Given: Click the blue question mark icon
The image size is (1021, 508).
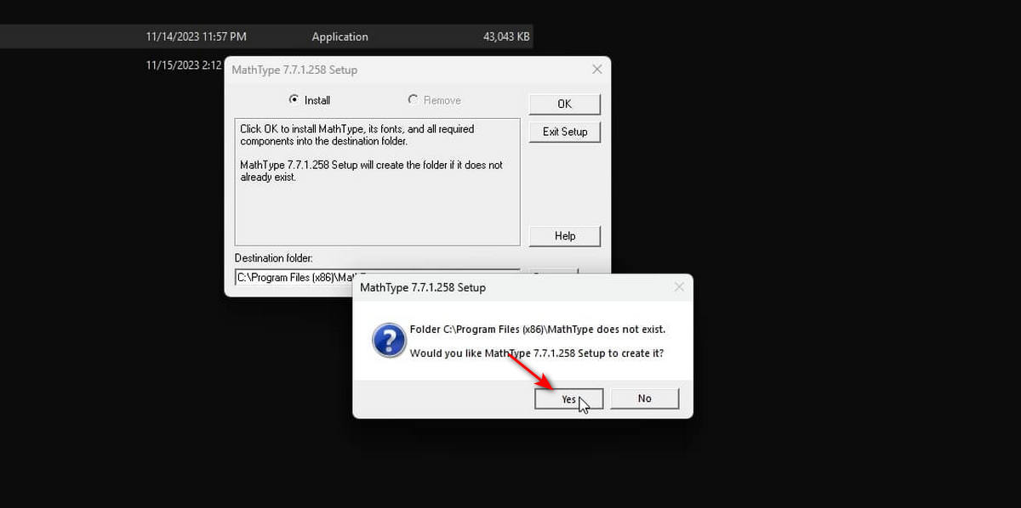Looking at the screenshot, I should point(389,341).
